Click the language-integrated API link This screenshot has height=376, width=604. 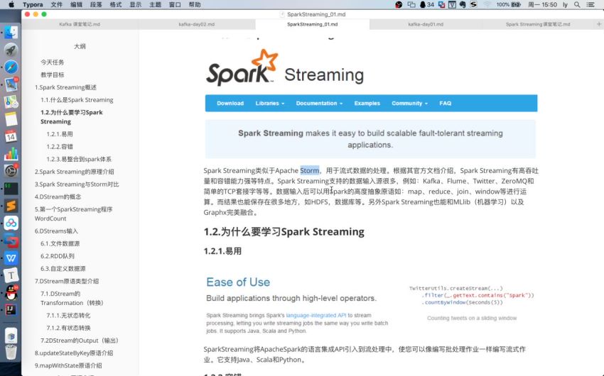(316, 315)
